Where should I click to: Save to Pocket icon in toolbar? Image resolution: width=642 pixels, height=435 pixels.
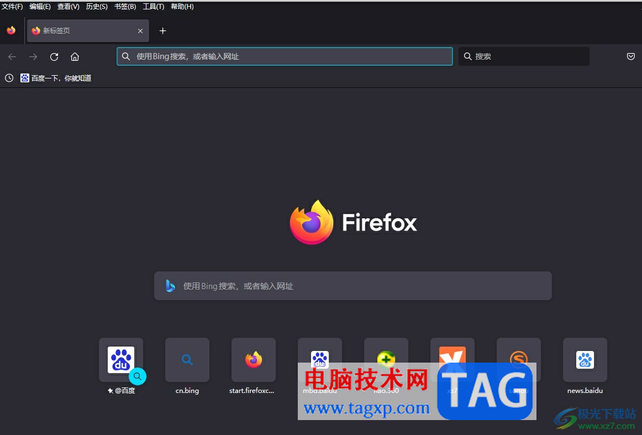631,56
